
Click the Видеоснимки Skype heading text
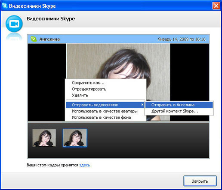[x=51, y=19]
